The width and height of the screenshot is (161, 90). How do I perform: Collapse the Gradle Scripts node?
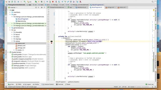coord(8,52)
